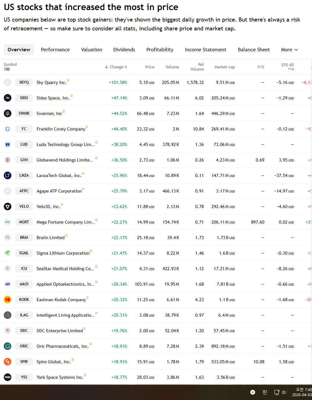
Task: Open the Balance Sheet tab
Action: coord(254,50)
